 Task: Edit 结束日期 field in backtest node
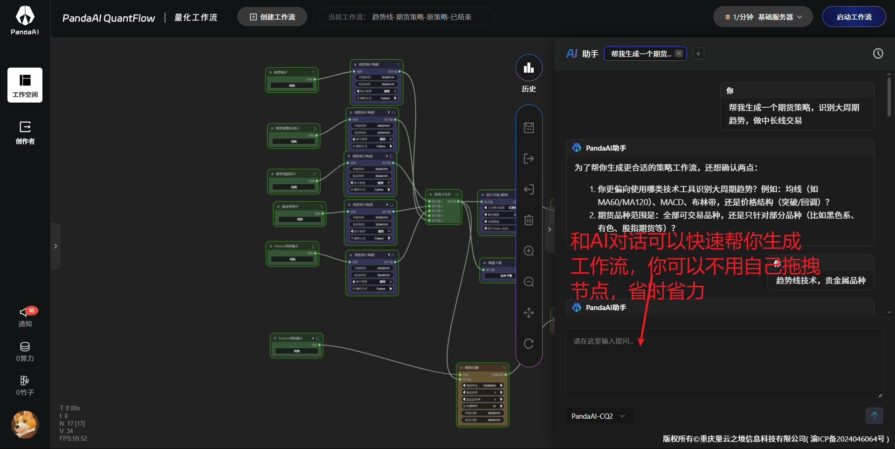482,420
